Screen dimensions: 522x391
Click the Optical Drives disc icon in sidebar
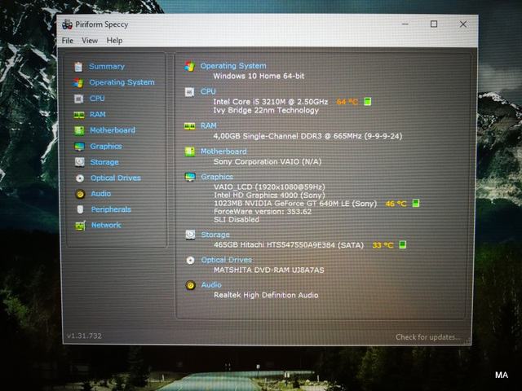click(x=80, y=178)
